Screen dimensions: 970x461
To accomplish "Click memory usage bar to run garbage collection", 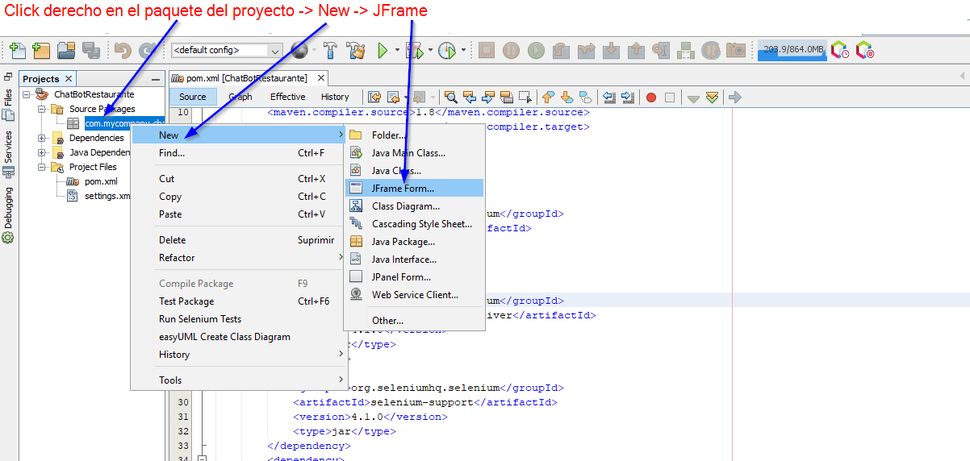I will coord(792,50).
